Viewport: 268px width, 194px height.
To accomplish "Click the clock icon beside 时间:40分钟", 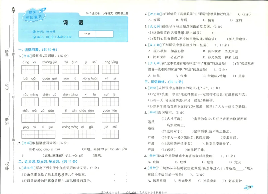I will pos(34,32).
